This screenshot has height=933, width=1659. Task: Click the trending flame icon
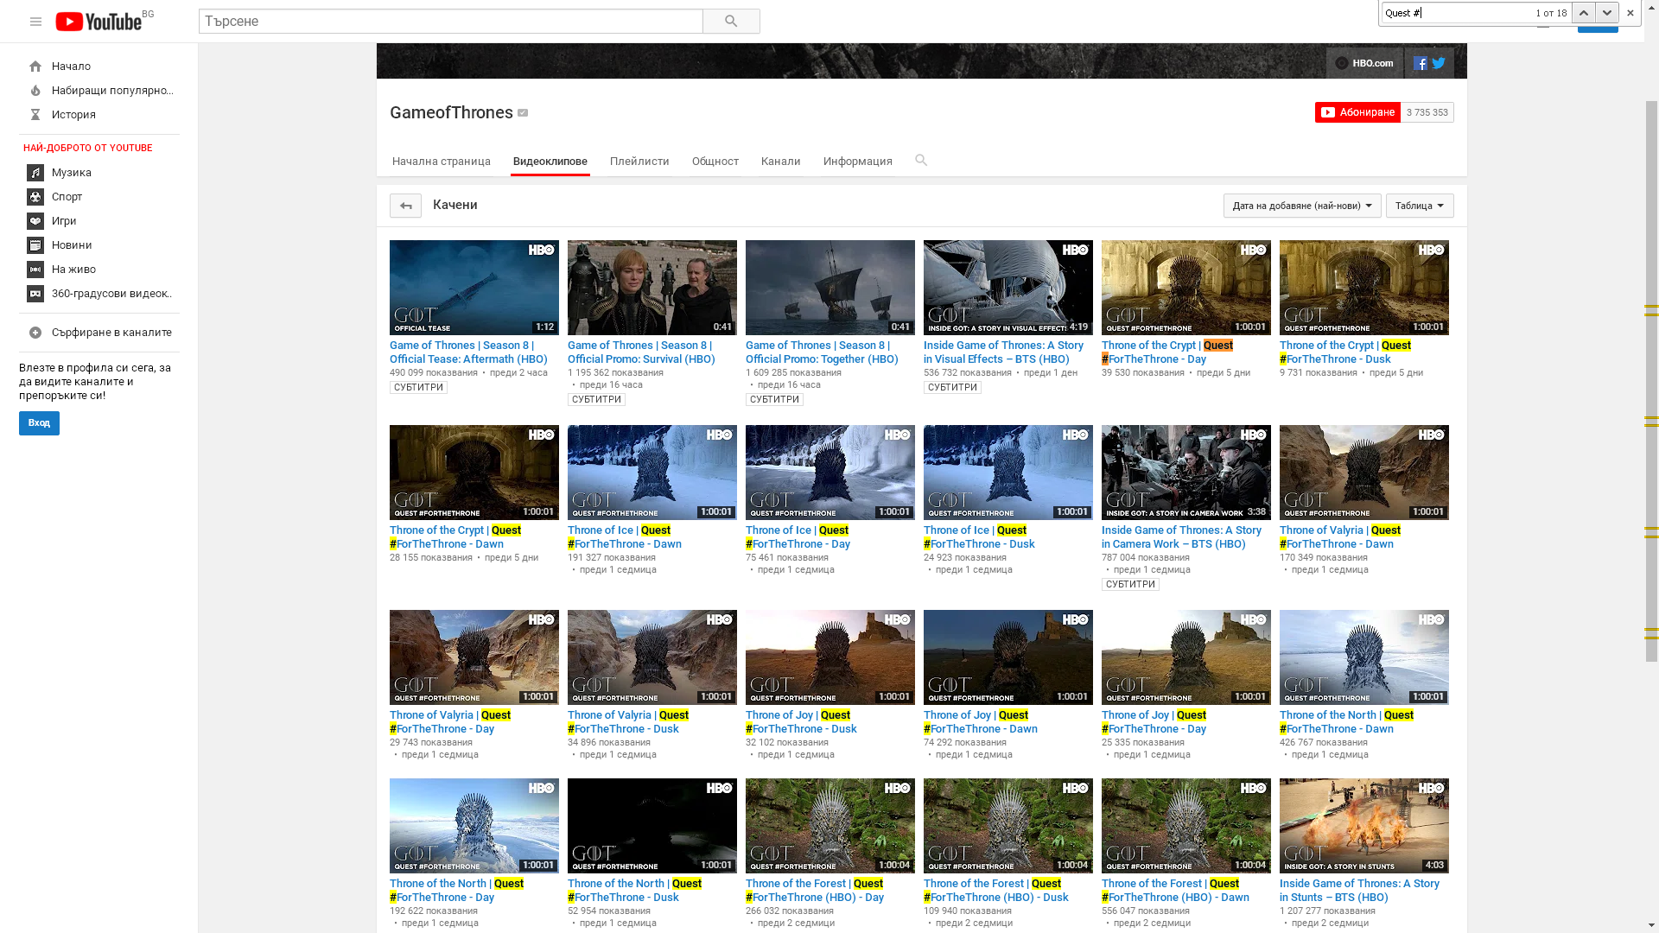click(35, 91)
